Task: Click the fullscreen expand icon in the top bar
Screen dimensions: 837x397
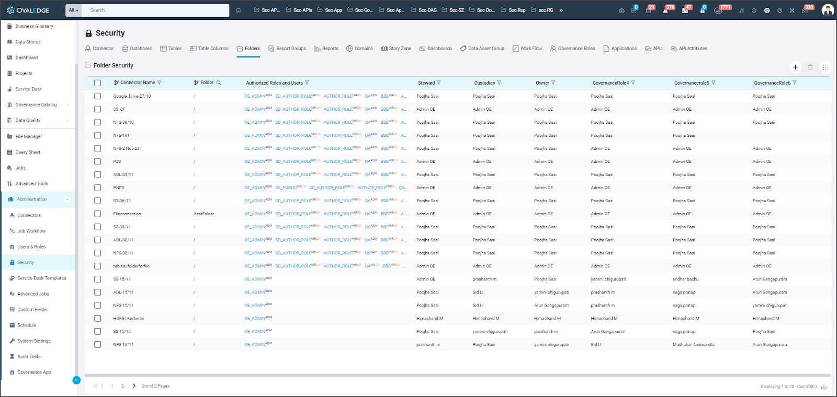Action: 792,10
